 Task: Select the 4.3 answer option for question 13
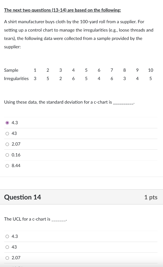coord(8,123)
